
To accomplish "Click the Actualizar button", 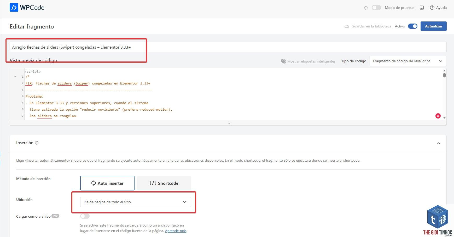I will pyautogui.click(x=433, y=26).
